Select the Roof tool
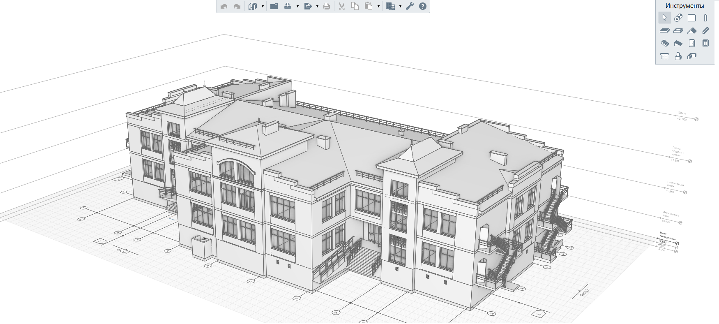 coord(692,30)
